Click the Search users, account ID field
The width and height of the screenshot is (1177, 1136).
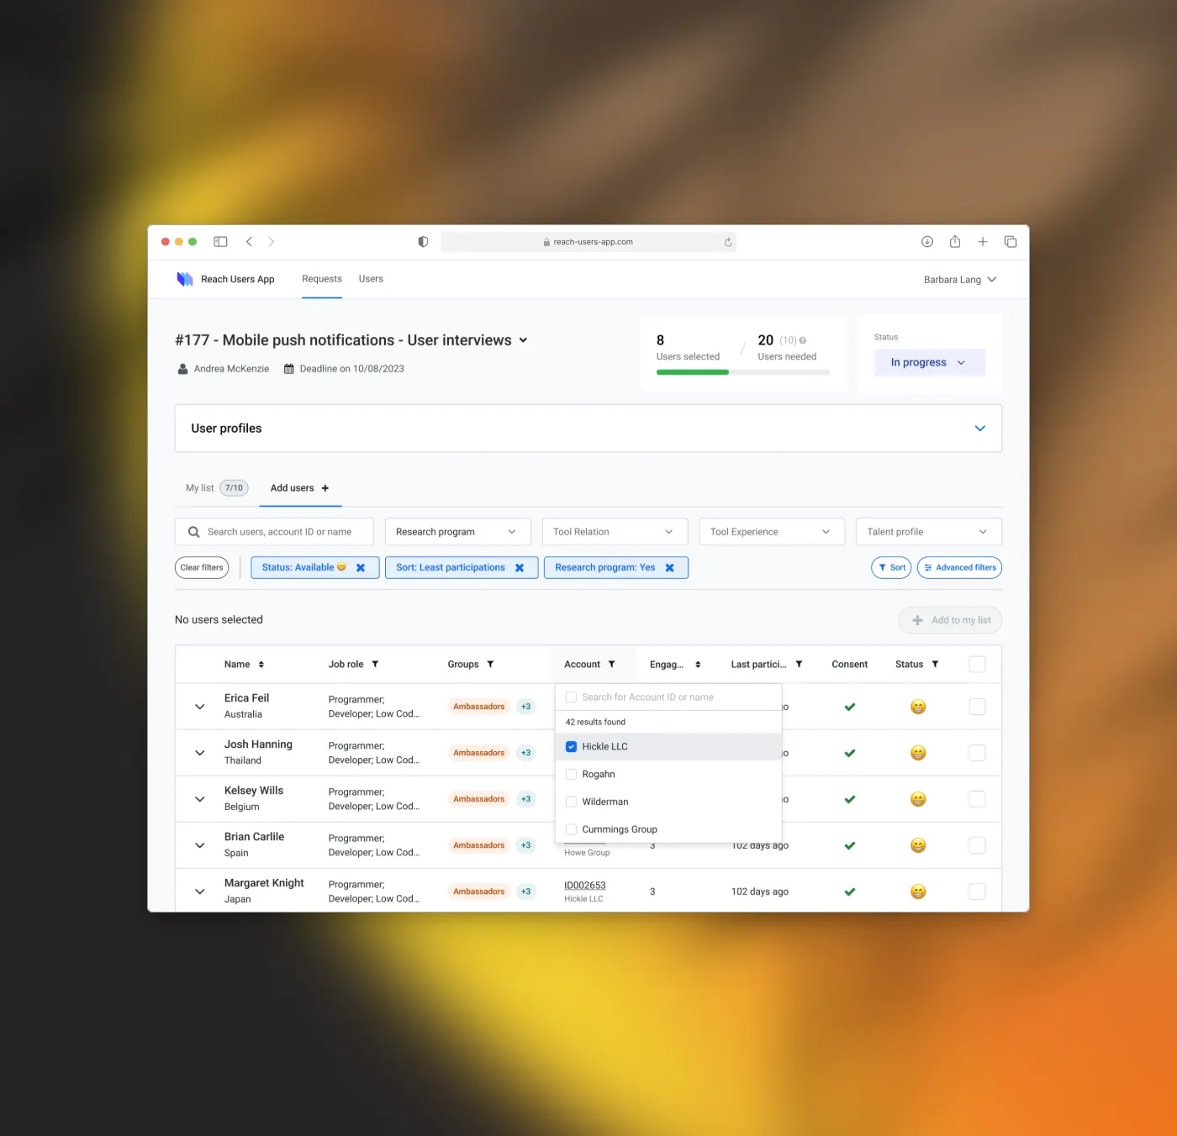coord(274,532)
